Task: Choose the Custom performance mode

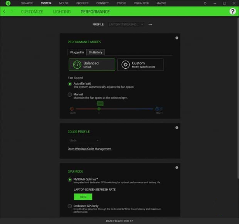Action: pyautogui.click(x=140, y=65)
